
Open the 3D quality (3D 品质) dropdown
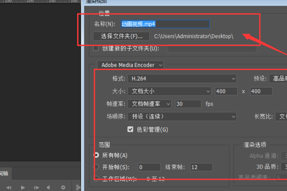click(284, 167)
